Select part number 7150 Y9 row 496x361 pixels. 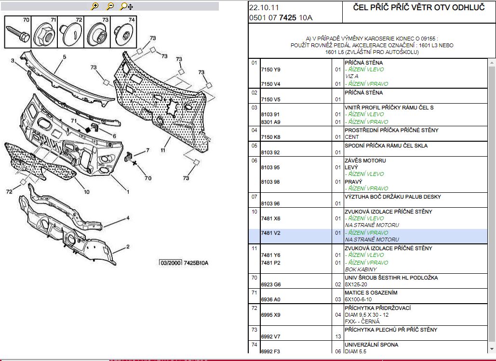[x=270, y=69]
